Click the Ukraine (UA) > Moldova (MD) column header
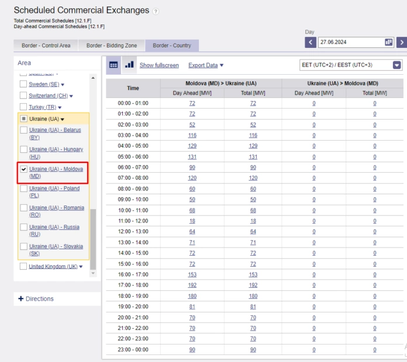The height and width of the screenshot is (362, 407). pyautogui.click(x=343, y=83)
